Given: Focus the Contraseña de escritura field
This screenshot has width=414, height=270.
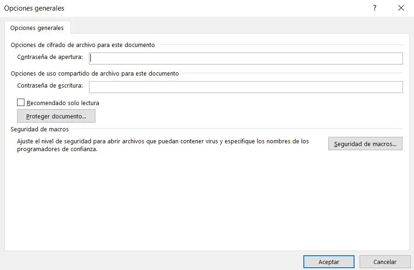Looking at the screenshot, I should pyautogui.click(x=246, y=87).
